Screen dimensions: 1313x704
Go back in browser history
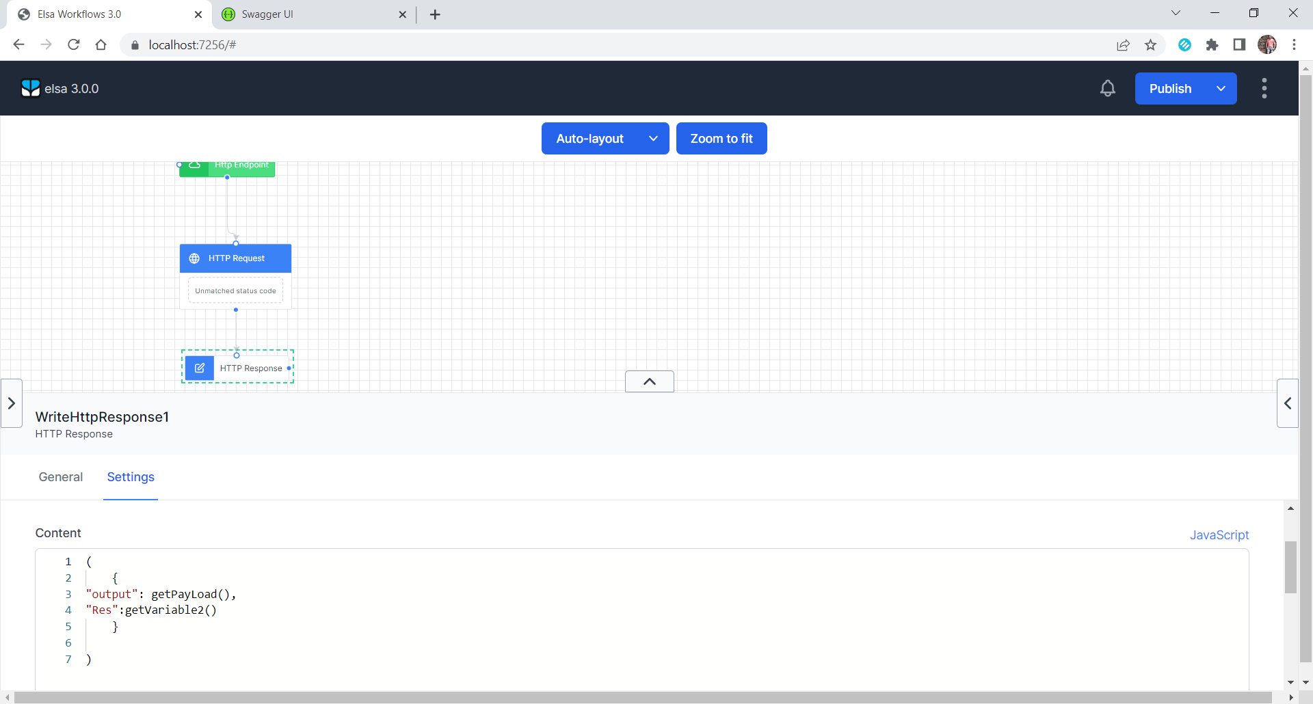(x=19, y=44)
